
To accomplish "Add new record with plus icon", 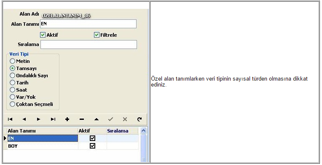I will [x=67, y=119].
